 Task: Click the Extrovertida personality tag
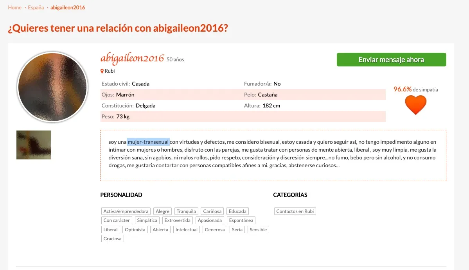tap(177, 220)
